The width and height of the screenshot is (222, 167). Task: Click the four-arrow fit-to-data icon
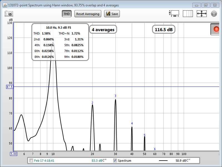202,14
